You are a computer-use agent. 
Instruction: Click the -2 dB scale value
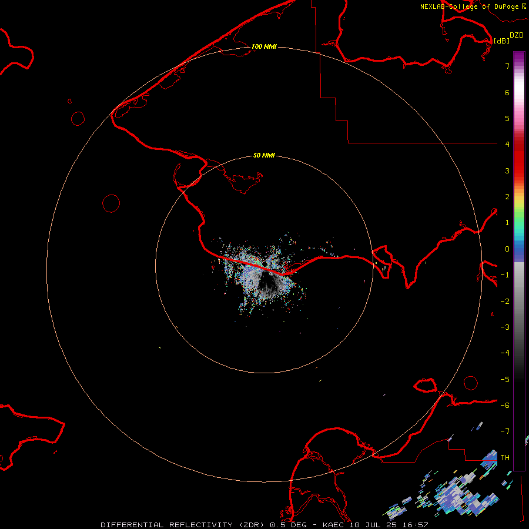pos(505,302)
